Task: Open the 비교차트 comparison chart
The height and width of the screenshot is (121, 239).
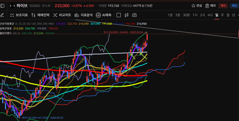Action: tap(62, 15)
